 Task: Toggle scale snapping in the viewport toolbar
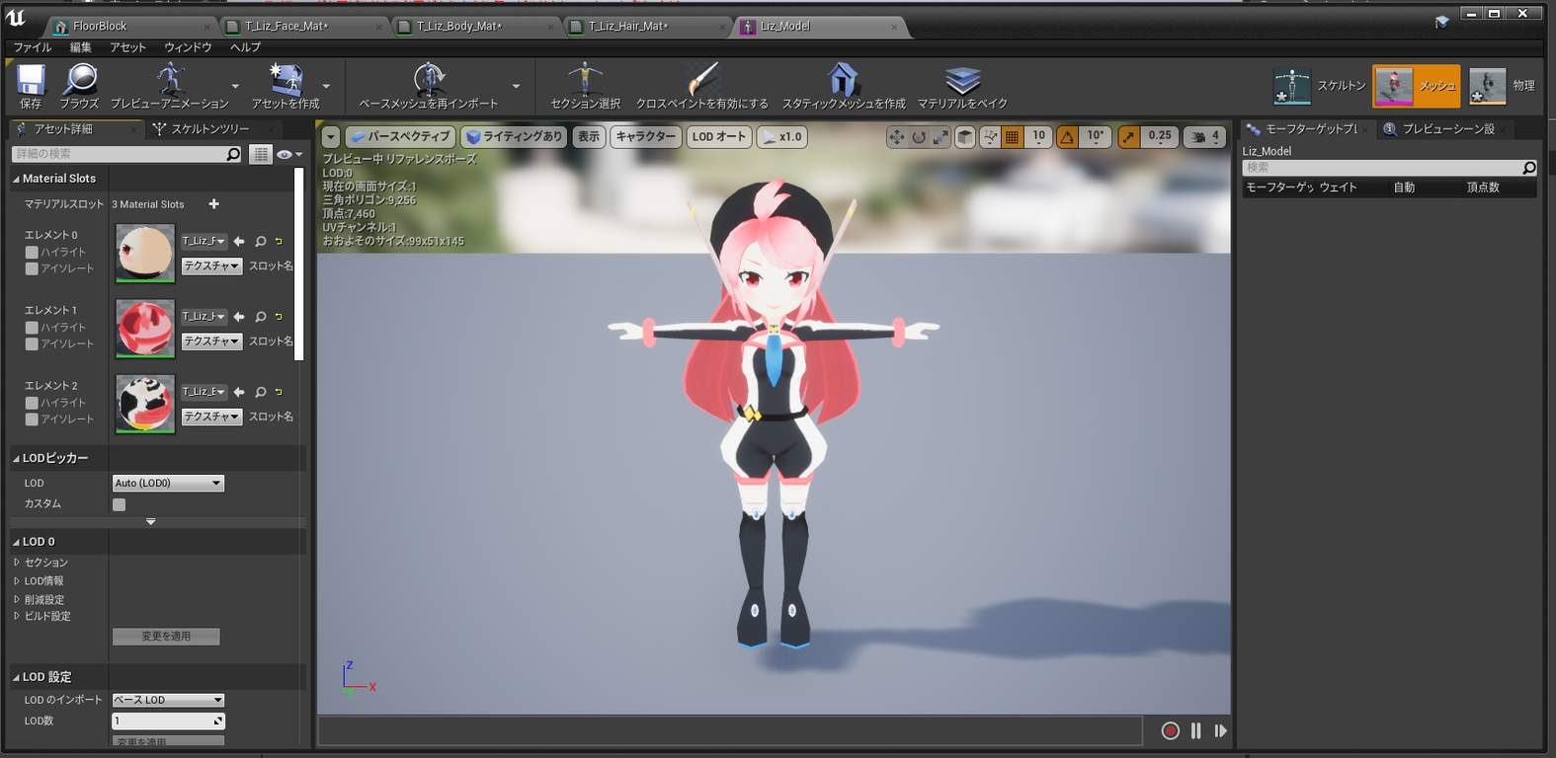tap(1129, 137)
